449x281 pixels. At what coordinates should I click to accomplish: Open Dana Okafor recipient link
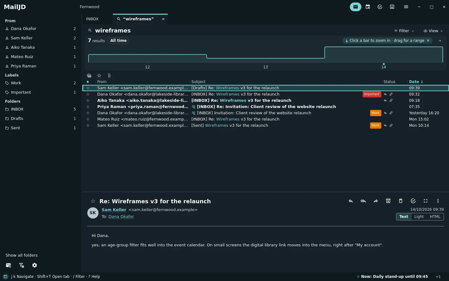(x=121, y=217)
